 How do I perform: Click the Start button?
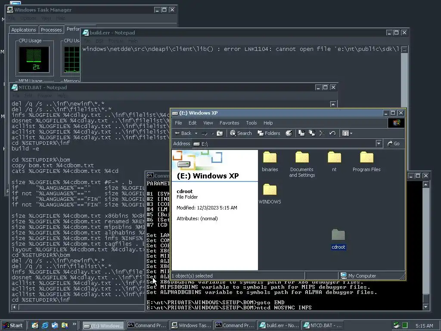(x=13, y=325)
